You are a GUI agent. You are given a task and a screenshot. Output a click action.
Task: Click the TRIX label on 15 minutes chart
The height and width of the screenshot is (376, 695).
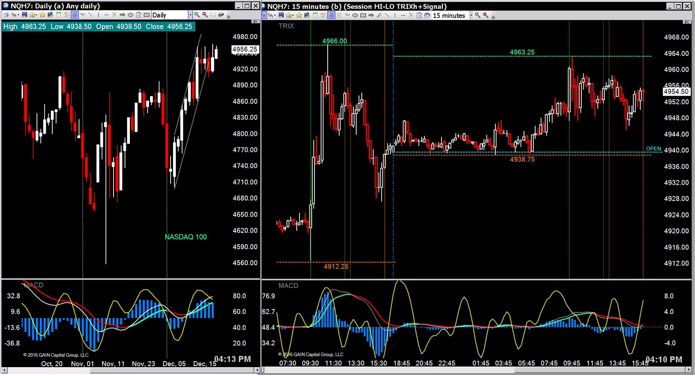(286, 26)
